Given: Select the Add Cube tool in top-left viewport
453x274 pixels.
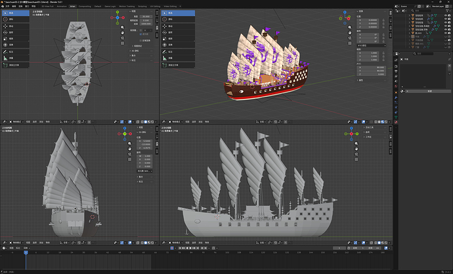Looking at the screenshot, I should point(16,65).
